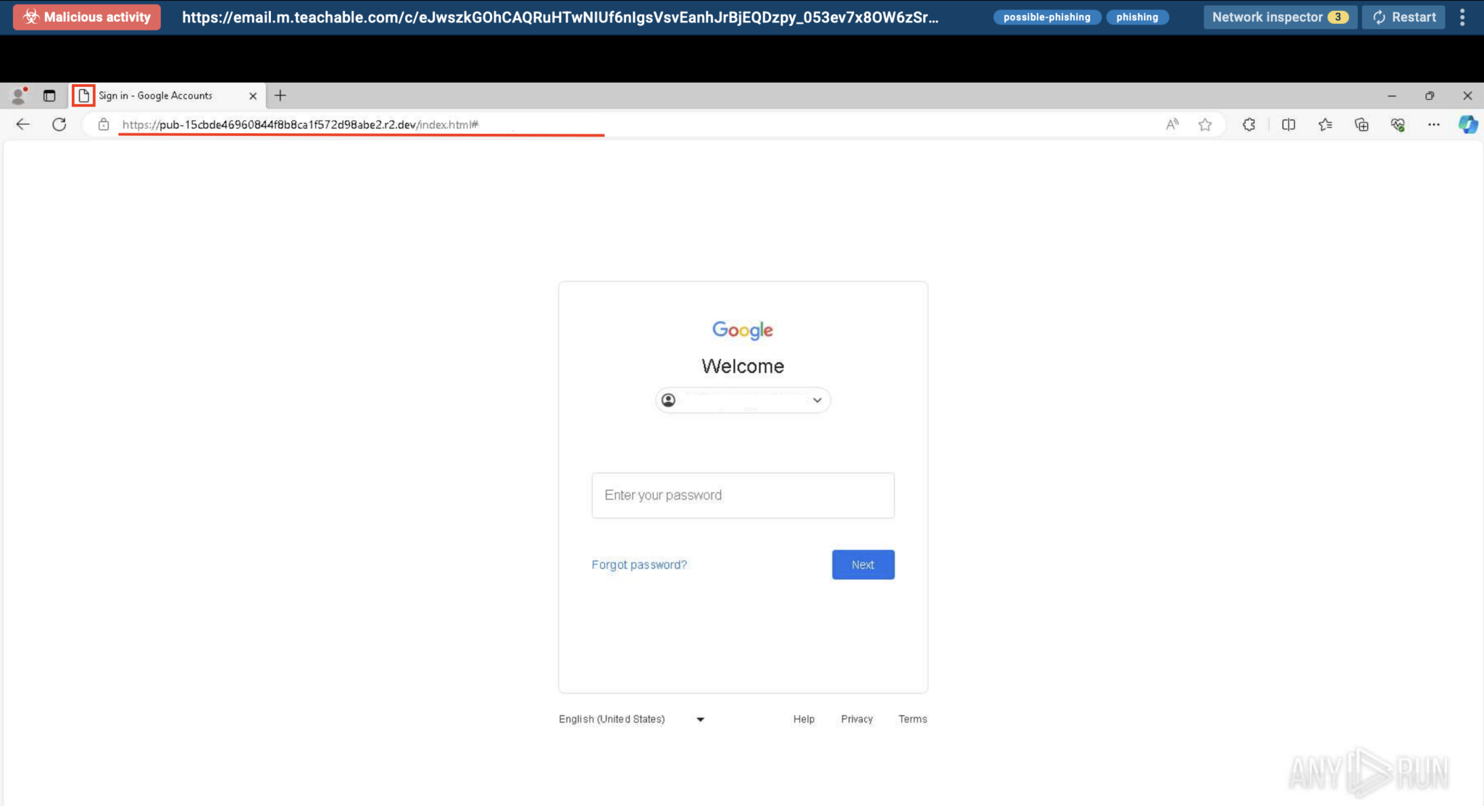1484x806 pixels.
Task: Open the Copilot sidebar icon
Action: coord(1468,125)
